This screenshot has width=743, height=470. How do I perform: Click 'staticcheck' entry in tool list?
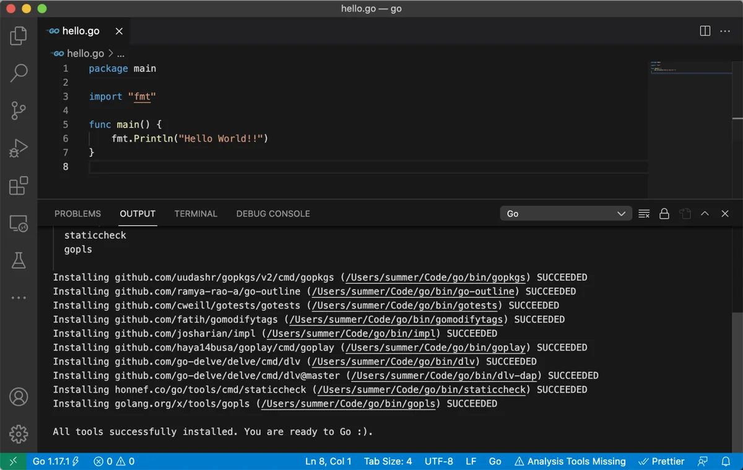pos(95,235)
